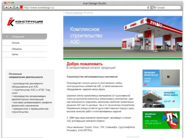Click the Строительство автозаправочных комплексов subheading
Screen dimensions: 185x138
[x=92, y=77]
